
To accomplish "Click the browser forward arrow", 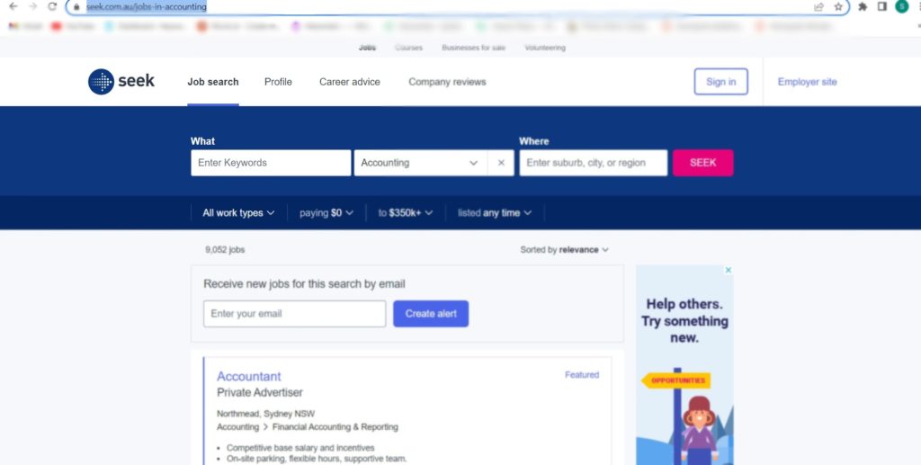I will 33,6.
